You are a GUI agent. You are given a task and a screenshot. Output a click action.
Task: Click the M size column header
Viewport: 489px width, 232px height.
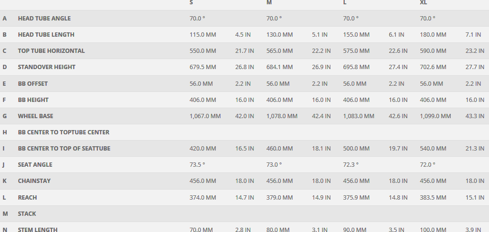[x=269, y=3]
